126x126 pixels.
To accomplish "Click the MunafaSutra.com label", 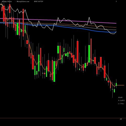I will pos(23,2).
